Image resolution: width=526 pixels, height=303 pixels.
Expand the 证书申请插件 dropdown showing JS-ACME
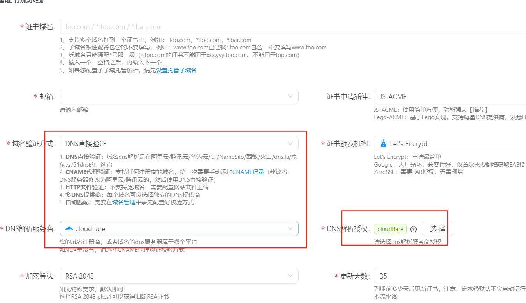click(448, 97)
